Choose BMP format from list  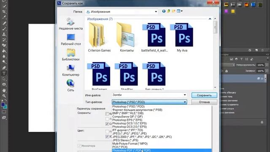pos(162,113)
